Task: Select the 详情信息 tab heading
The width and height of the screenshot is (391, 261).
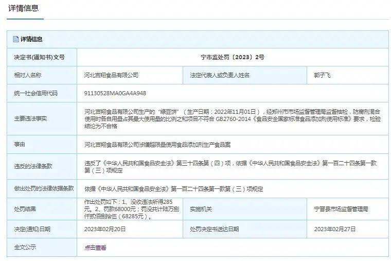Action: 24,8
